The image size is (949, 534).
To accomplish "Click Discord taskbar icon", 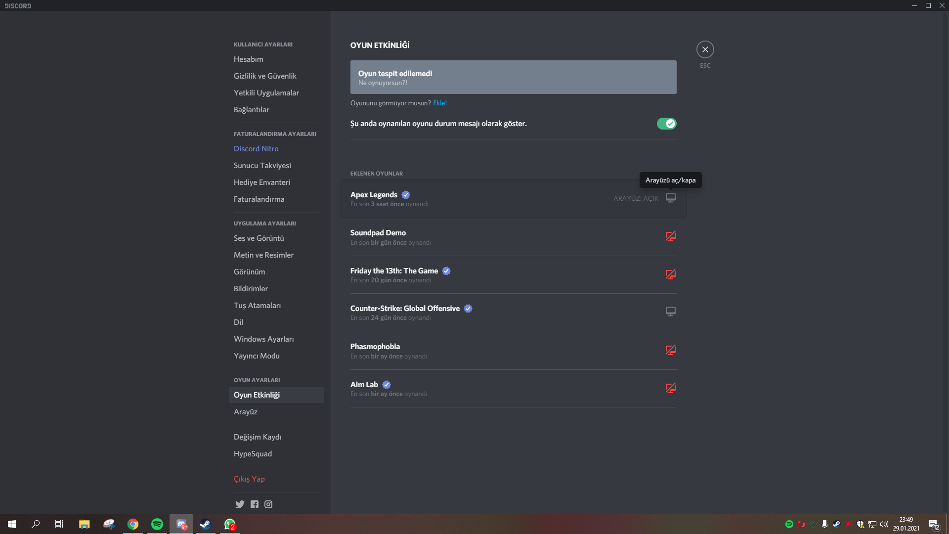I will point(181,524).
